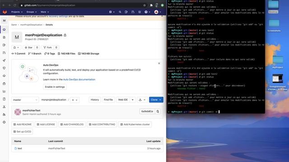Click the commit SHA 6a9eb01e
The height and width of the screenshot is (162, 289).
[147, 111]
